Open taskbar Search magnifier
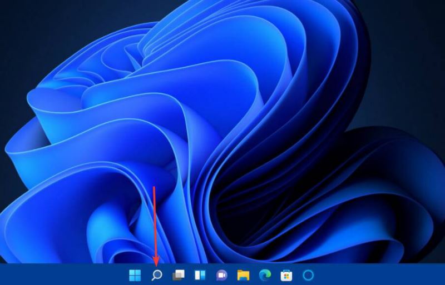 [x=157, y=275]
